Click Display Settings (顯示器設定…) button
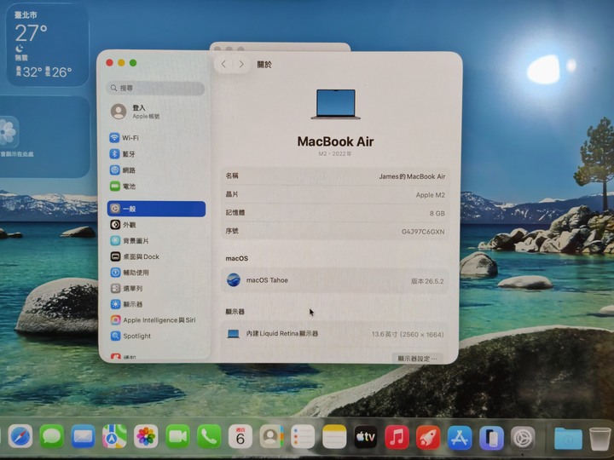Viewport: 614px width, 460px height. point(417,358)
